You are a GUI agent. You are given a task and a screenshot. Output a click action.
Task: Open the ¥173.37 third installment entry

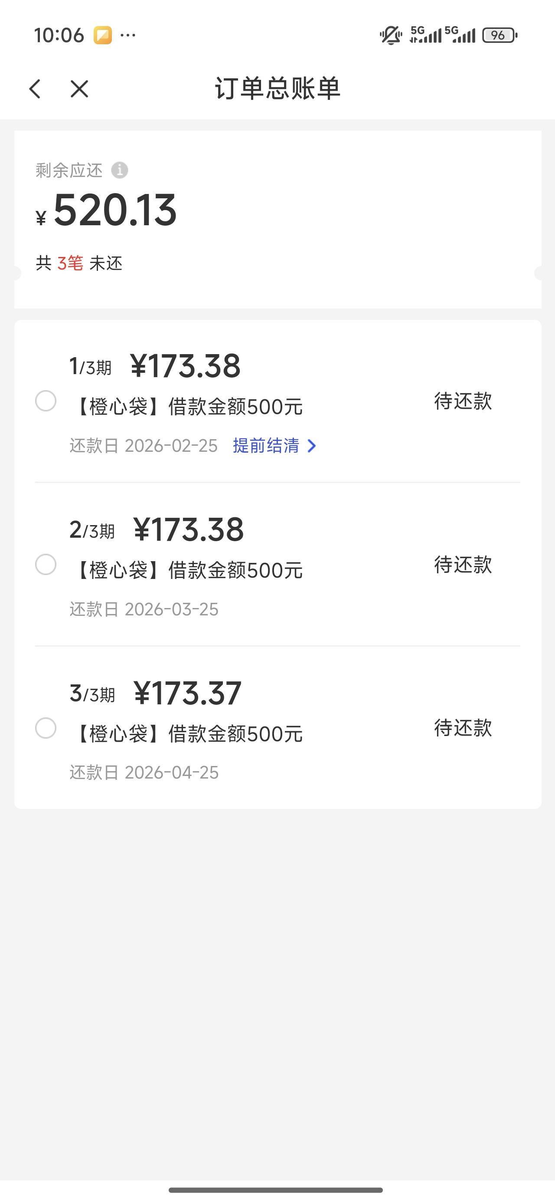187,693
